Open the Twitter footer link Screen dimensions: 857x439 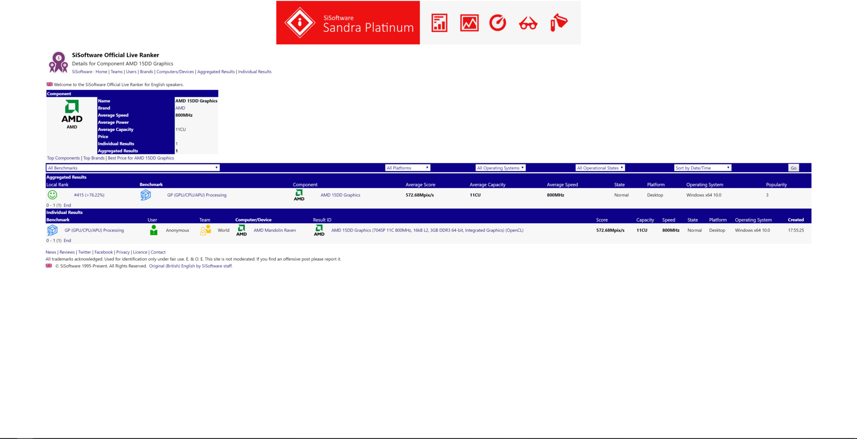click(85, 252)
